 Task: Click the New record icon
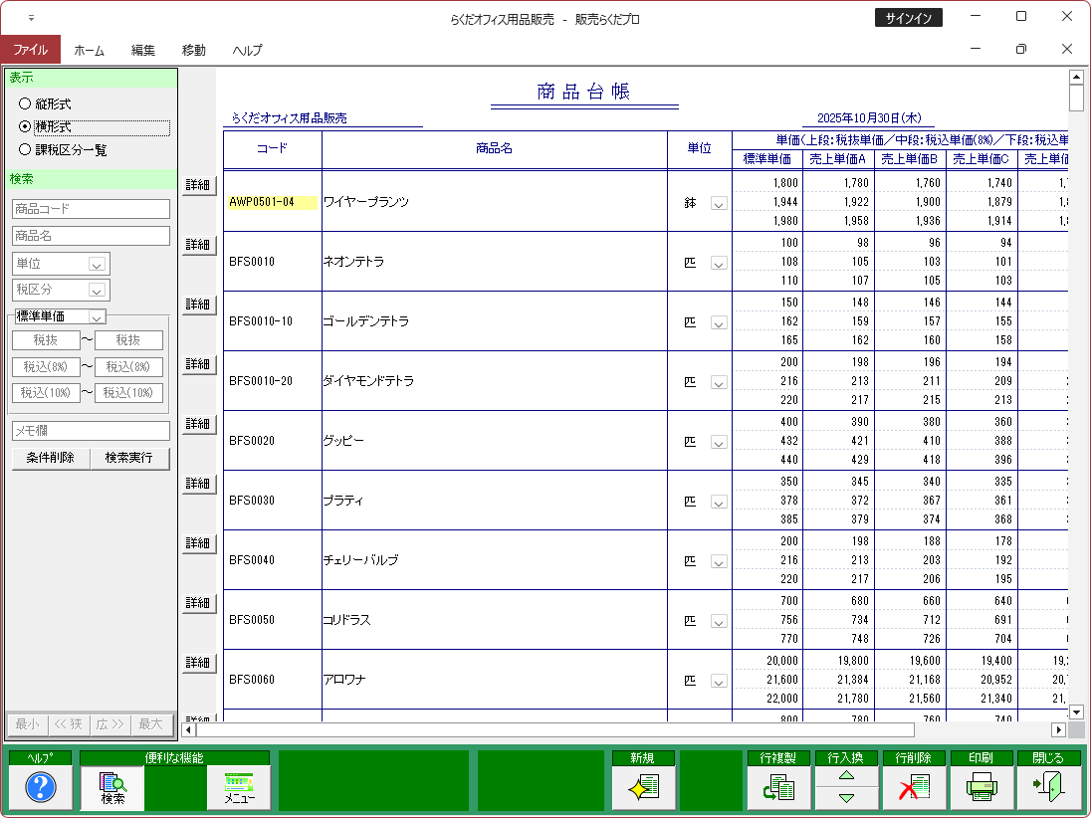tap(644, 788)
